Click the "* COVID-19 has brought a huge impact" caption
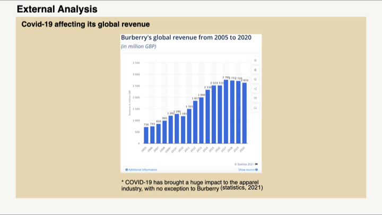The width and height of the screenshot is (382, 215). pos(190,185)
